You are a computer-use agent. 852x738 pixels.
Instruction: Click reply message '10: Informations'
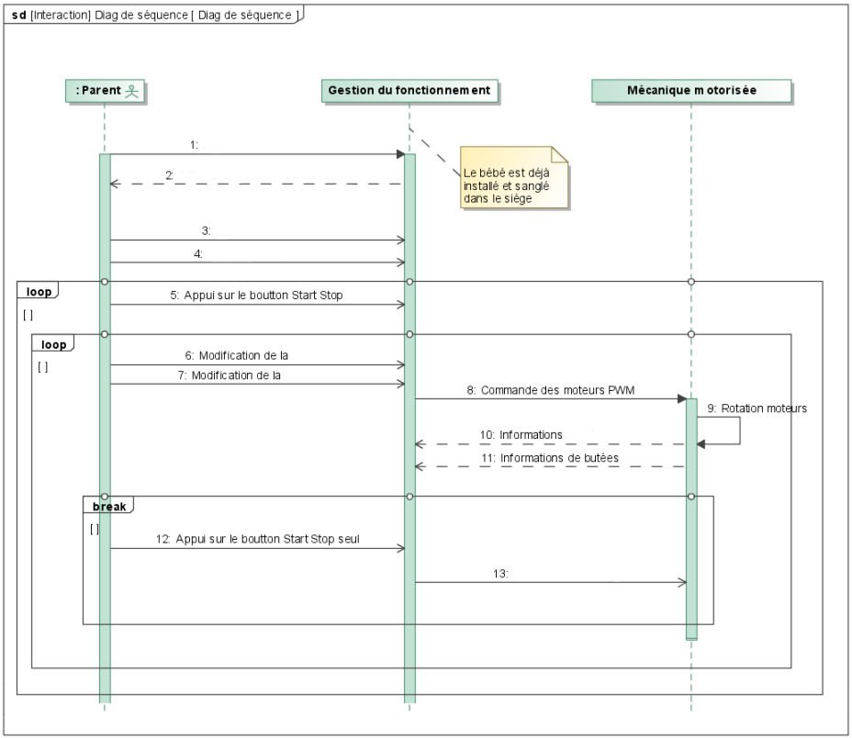[521, 435]
